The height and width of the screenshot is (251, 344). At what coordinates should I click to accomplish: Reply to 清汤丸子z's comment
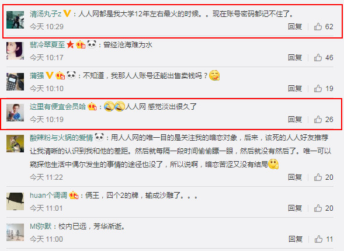point(295,27)
